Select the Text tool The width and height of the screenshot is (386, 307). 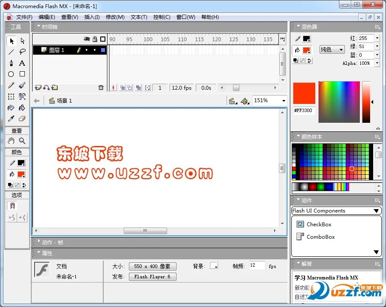pyautogui.click(x=22, y=63)
